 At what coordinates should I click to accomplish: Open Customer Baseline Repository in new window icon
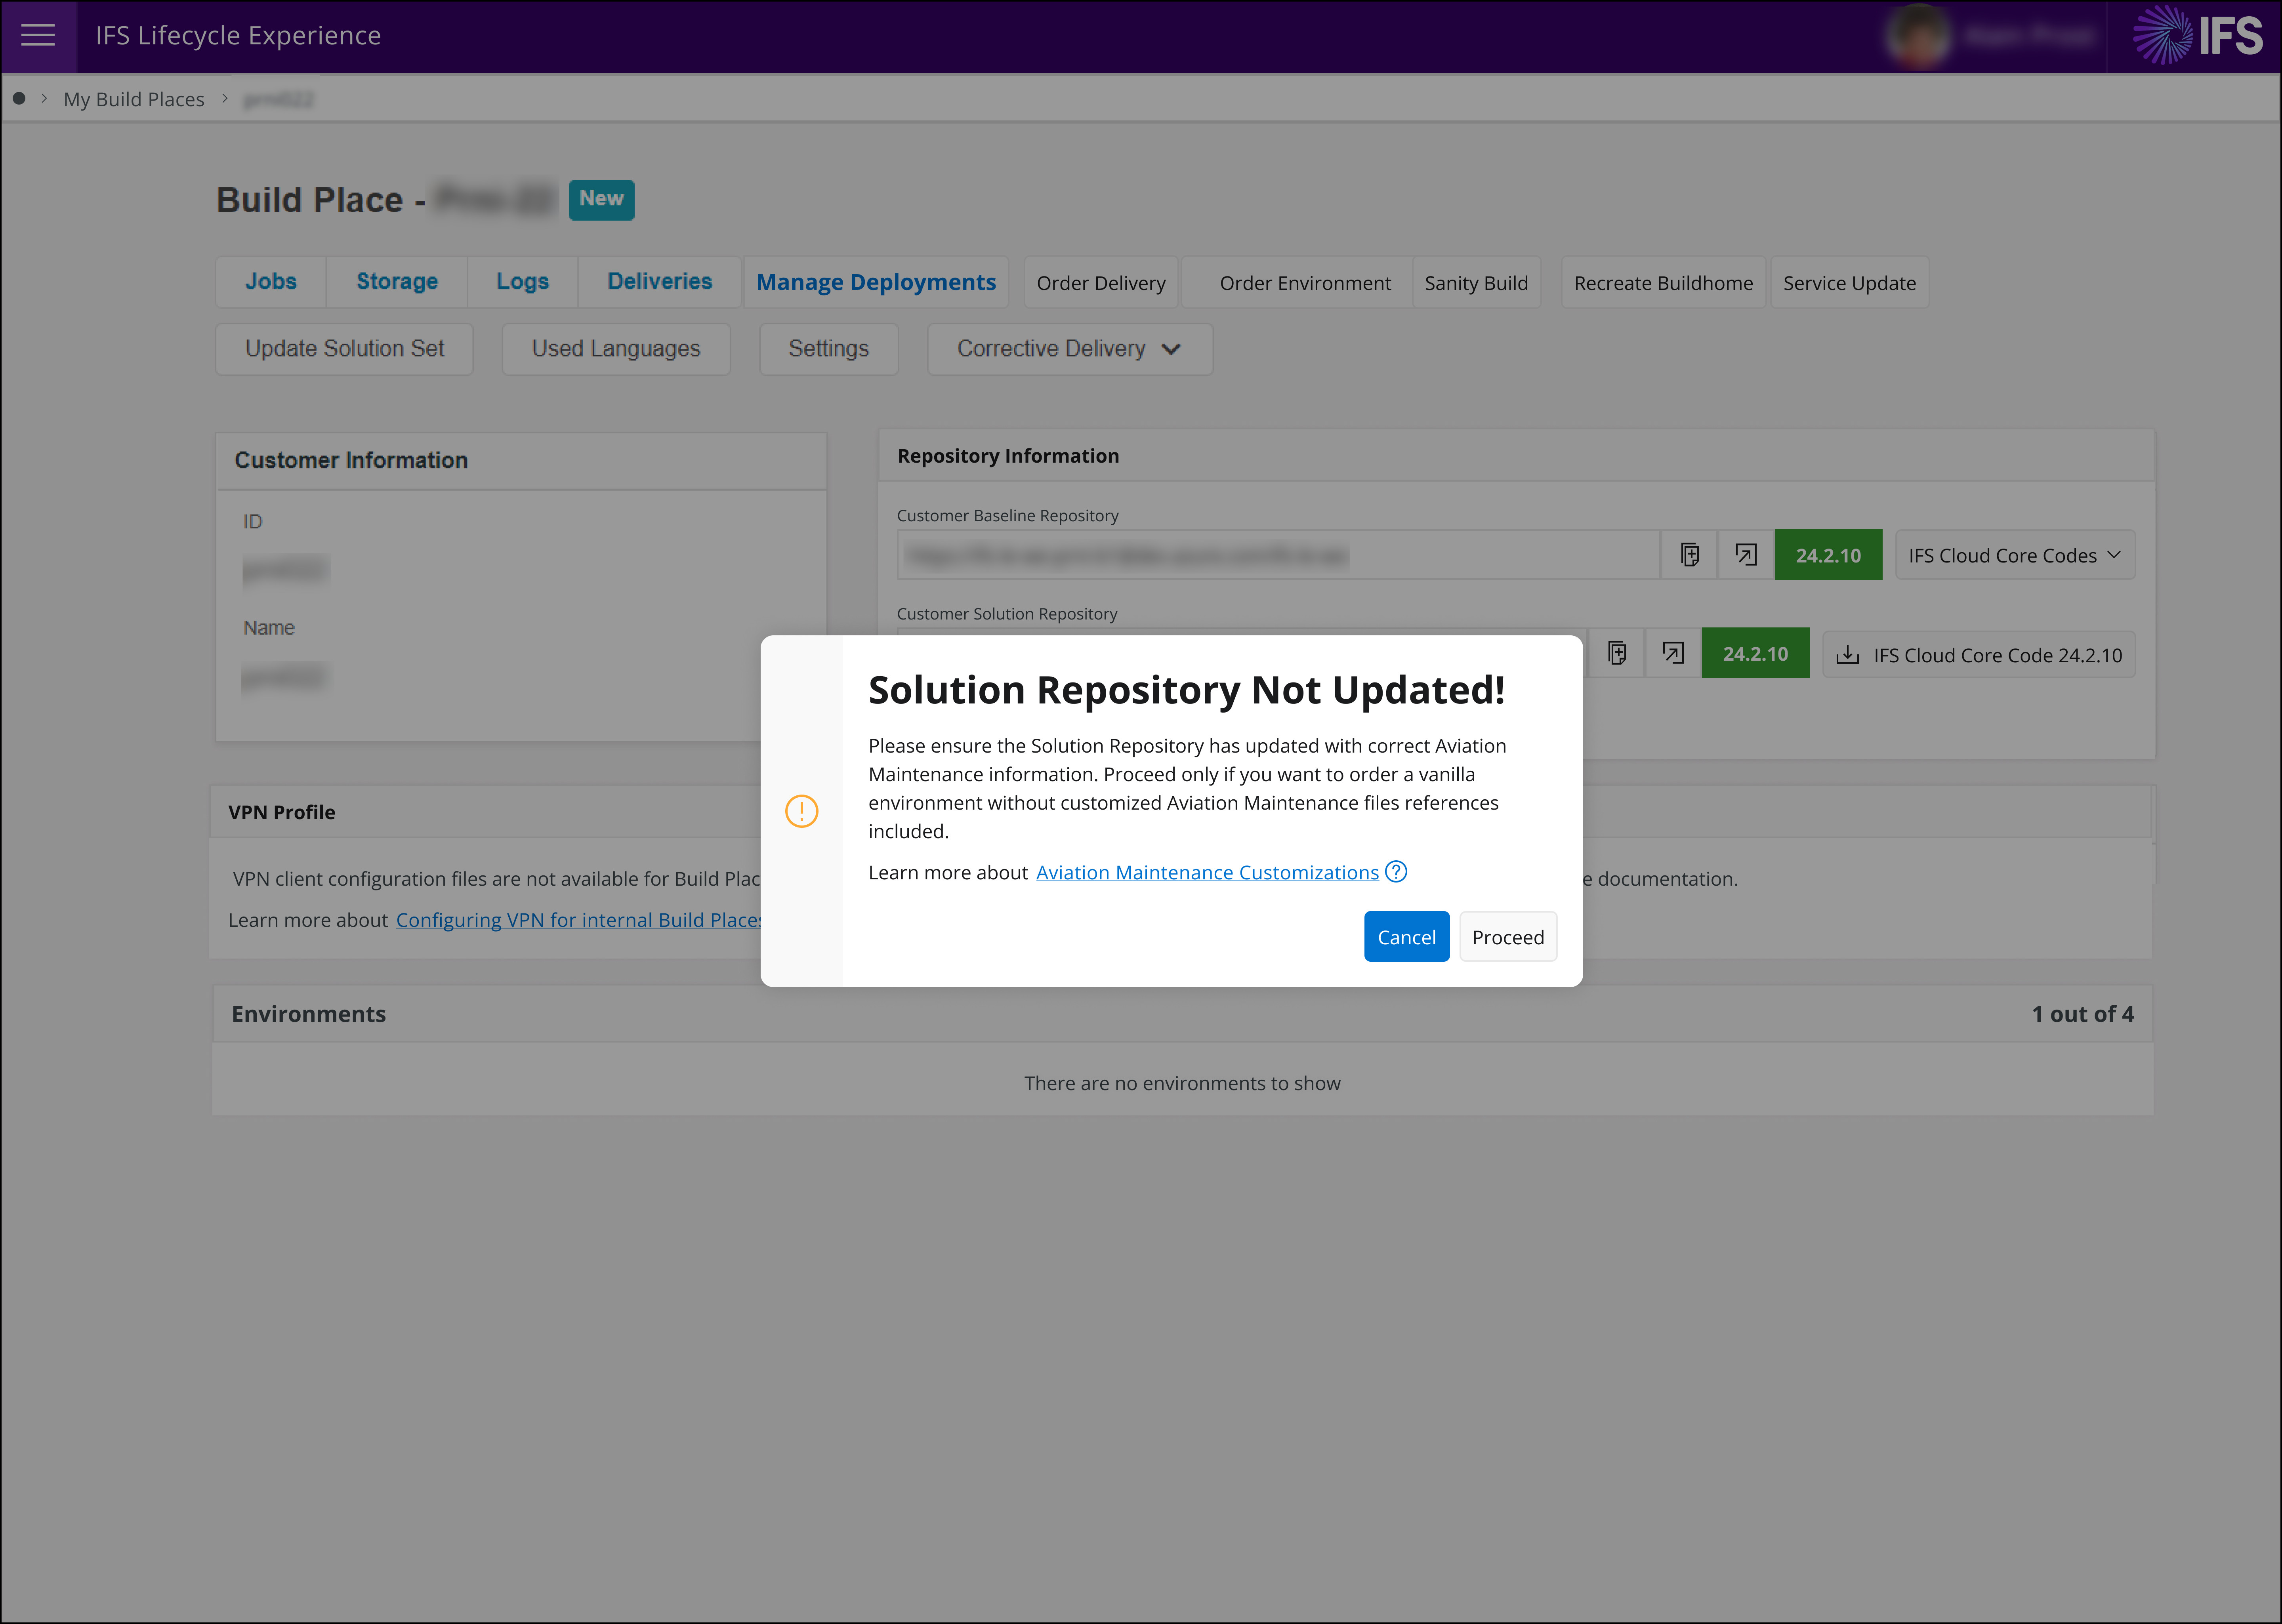tap(1746, 555)
